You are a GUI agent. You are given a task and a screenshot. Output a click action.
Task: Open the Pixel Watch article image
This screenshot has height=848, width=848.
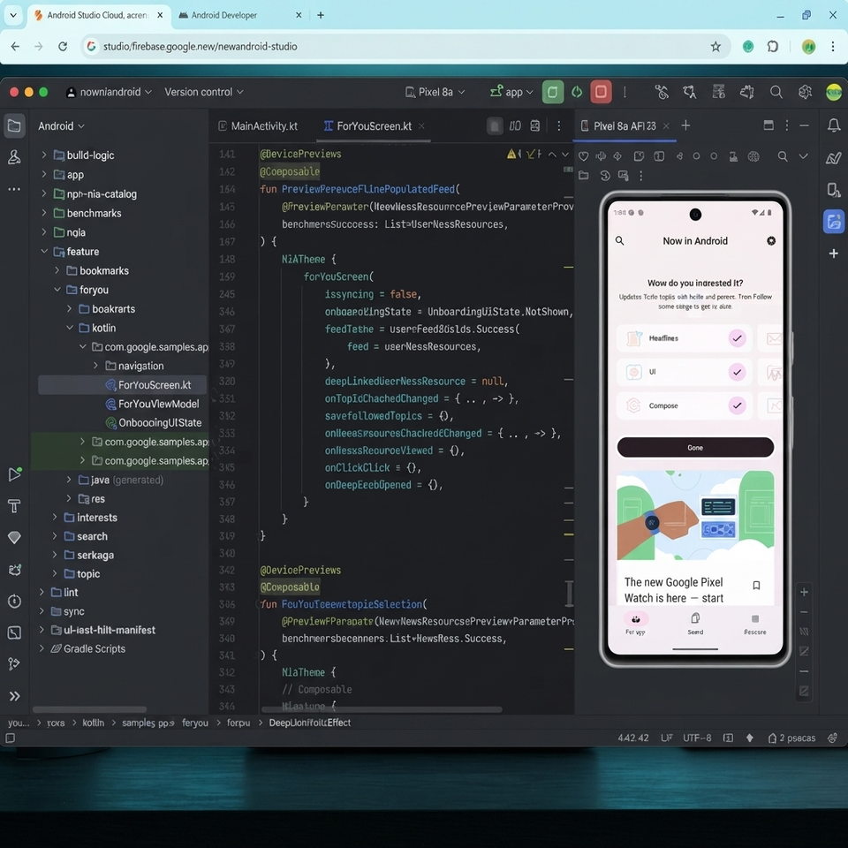(695, 515)
